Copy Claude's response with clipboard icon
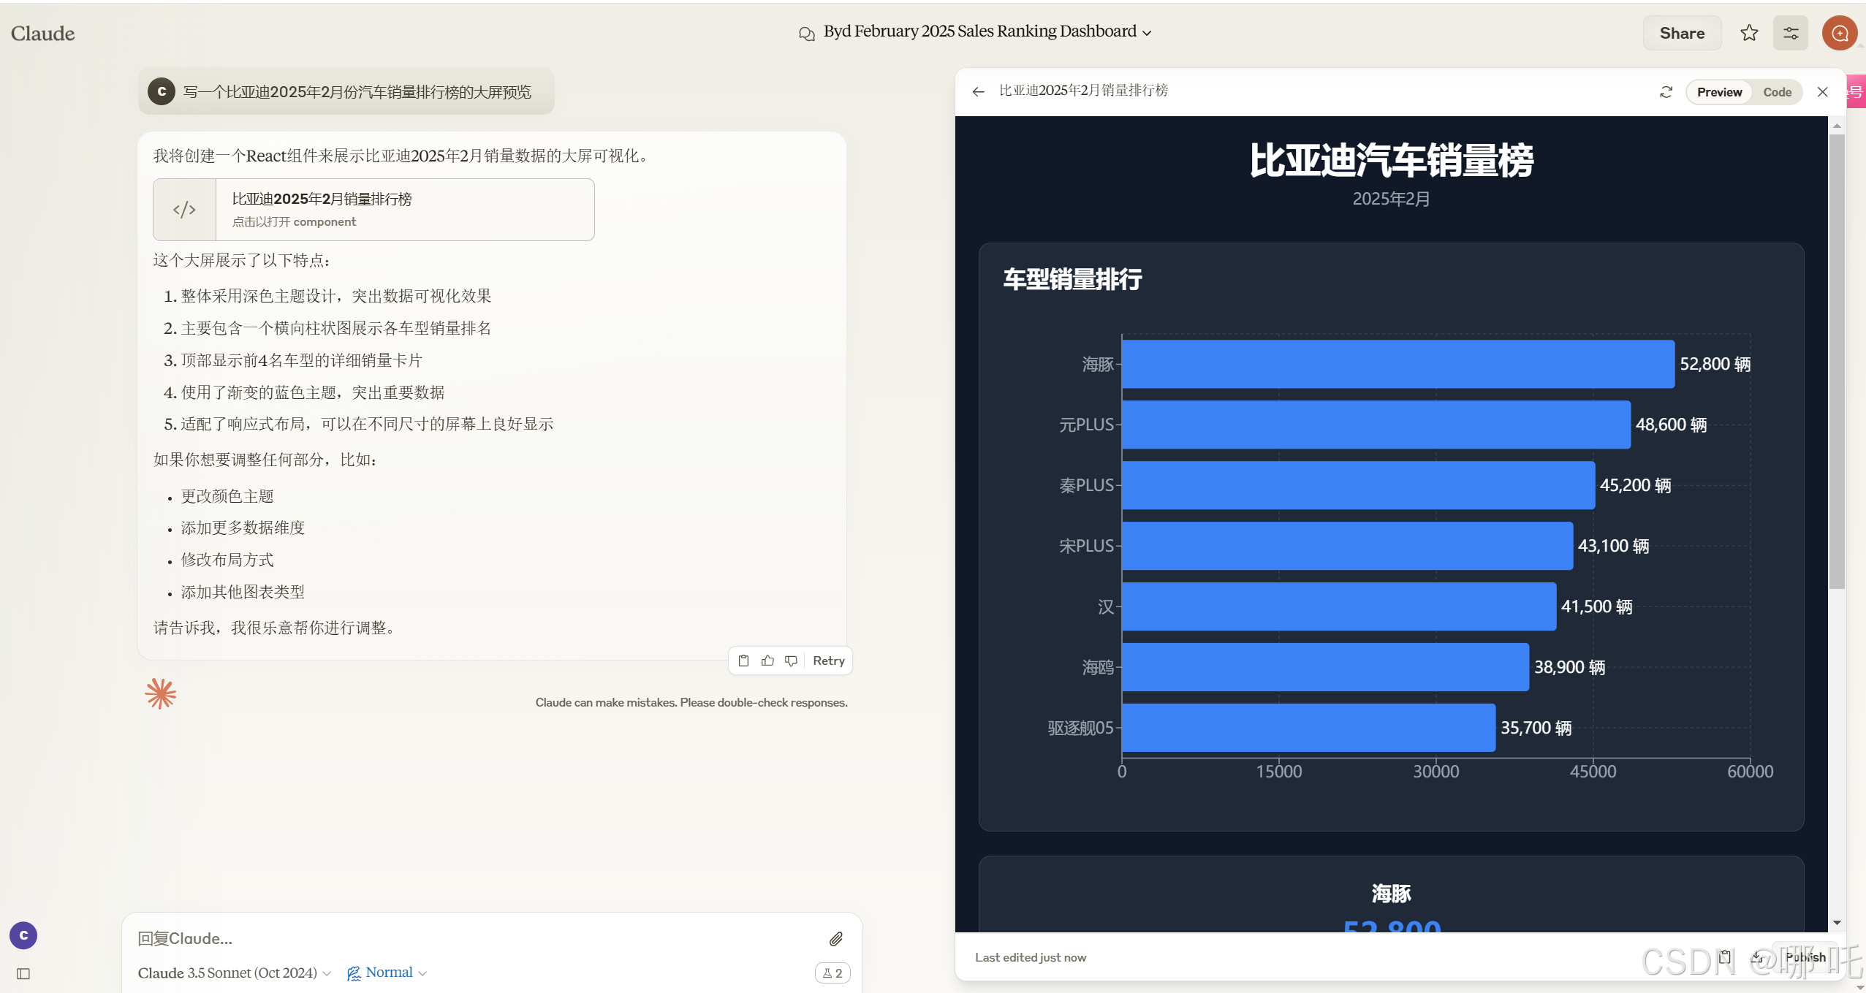This screenshot has width=1866, height=993. tap(743, 661)
